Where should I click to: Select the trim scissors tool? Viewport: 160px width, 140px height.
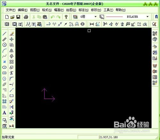click(x=12, y=73)
